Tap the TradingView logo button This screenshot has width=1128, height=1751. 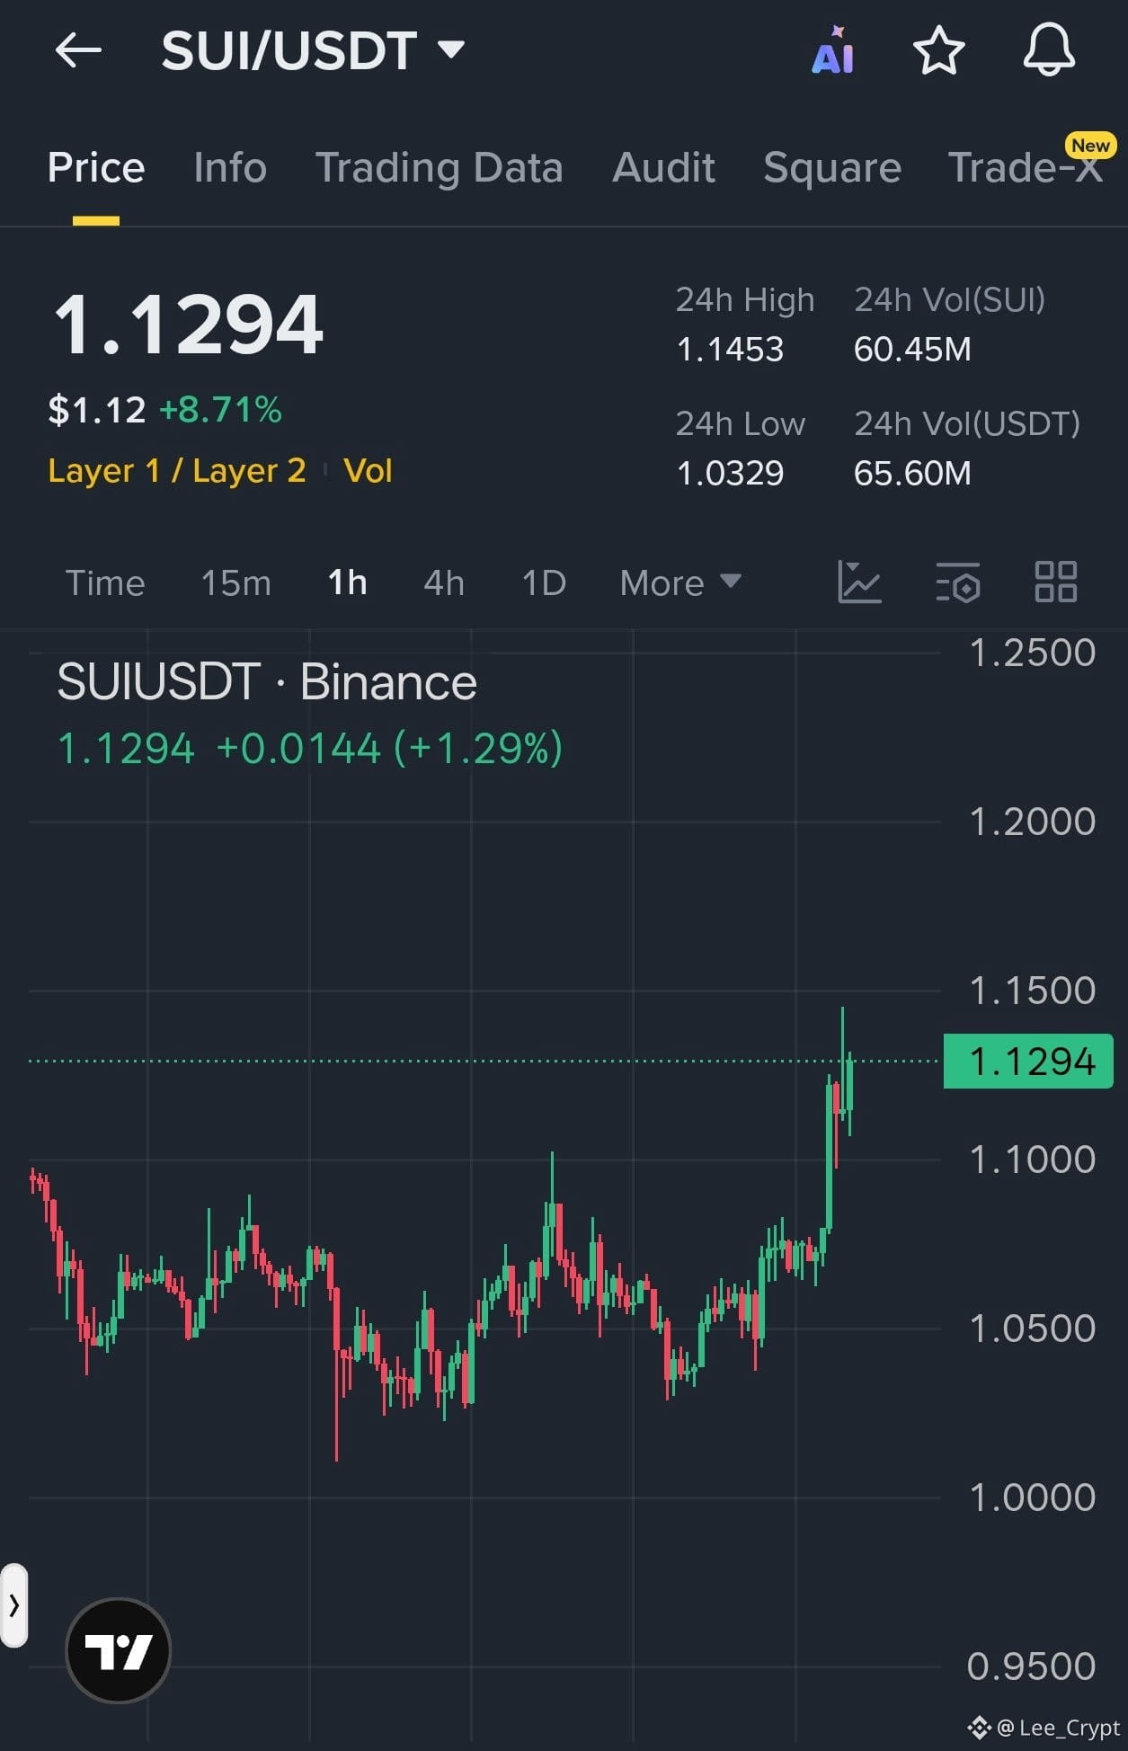(x=119, y=1650)
